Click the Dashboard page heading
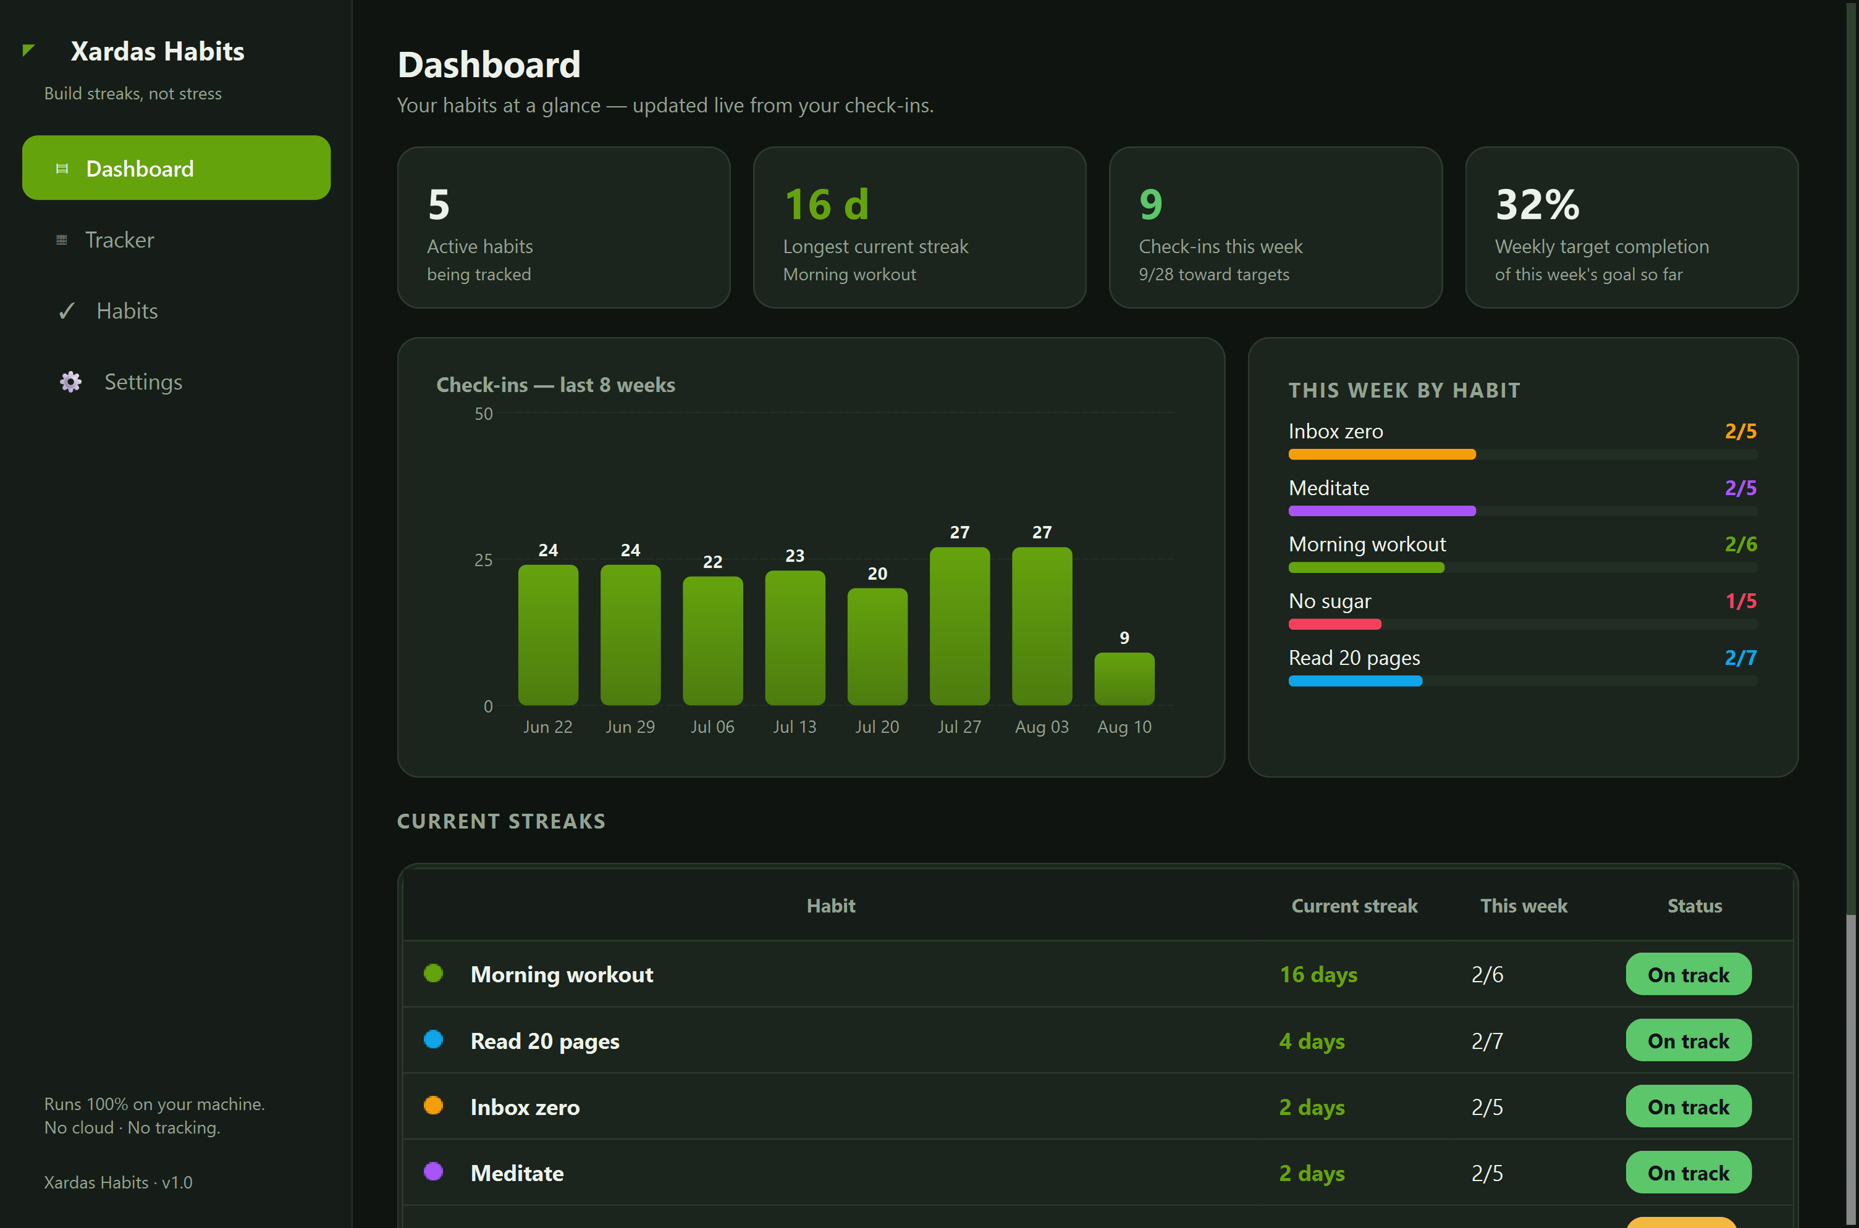This screenshot has width=1859, height=1228. click(x=489, y=64)
